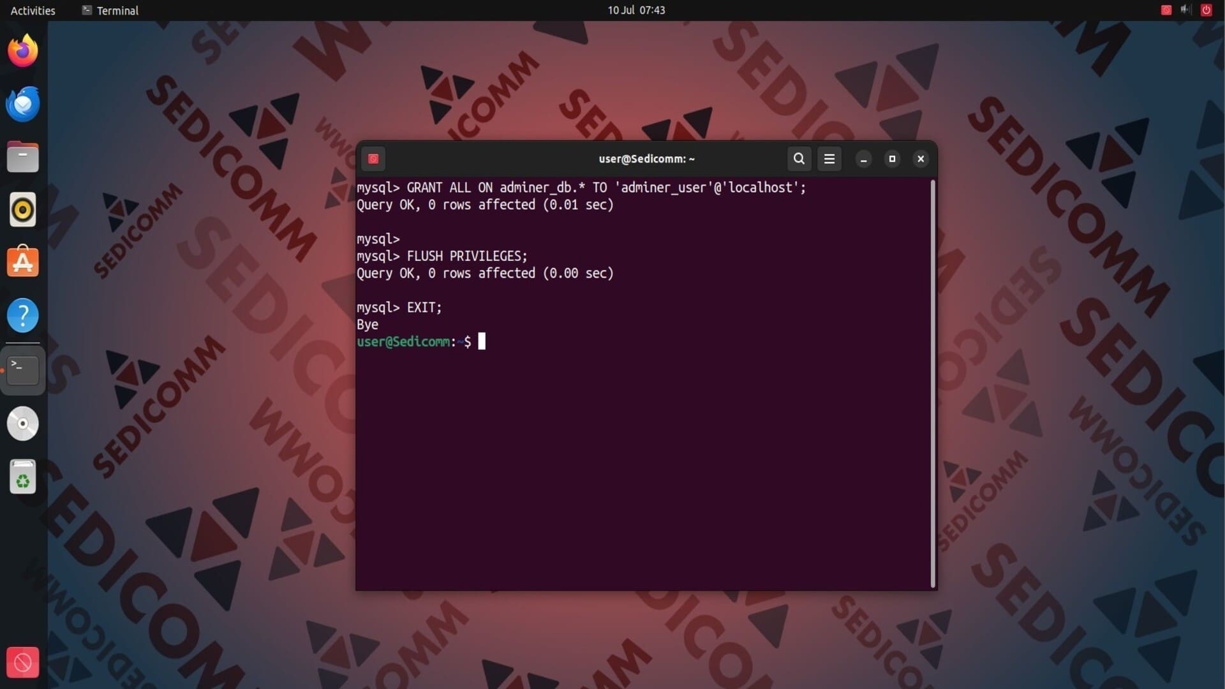This screenshot has width=1225, height=689.
Task: Open the clock and calendar 10 Jul 07:43
Action: (x=636, y=10)
